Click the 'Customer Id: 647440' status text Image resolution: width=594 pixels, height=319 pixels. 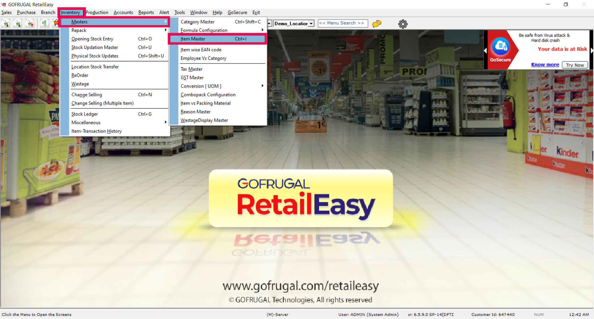tap(493, 314)
